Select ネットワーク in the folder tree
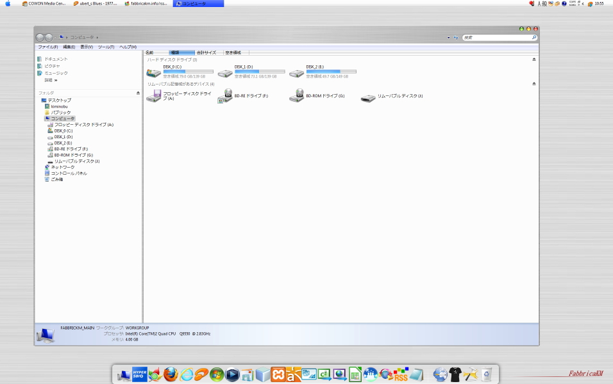Image resolution: width=613 pixels, height=384 pixels. (62, 167)
